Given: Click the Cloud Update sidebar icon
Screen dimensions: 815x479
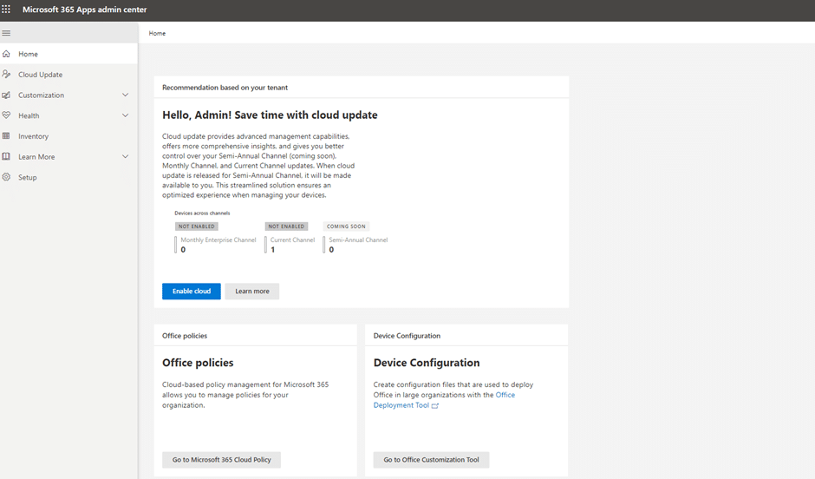Looking at the screenshot, I should coord(6,75).
